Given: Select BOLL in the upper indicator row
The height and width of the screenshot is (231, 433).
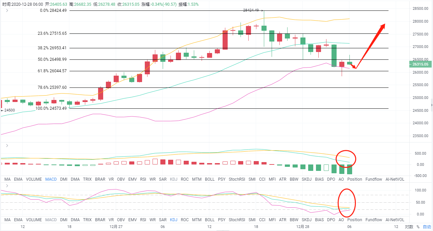Looking at the screenshot, I should click(x=210, y=179).
